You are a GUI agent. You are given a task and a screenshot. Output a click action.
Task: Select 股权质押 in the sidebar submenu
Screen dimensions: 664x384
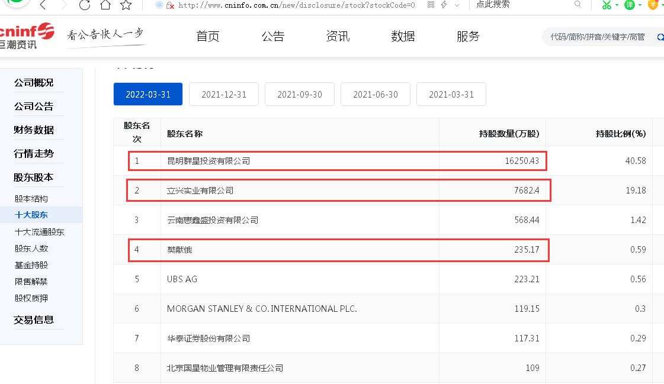tap(31, 298)
